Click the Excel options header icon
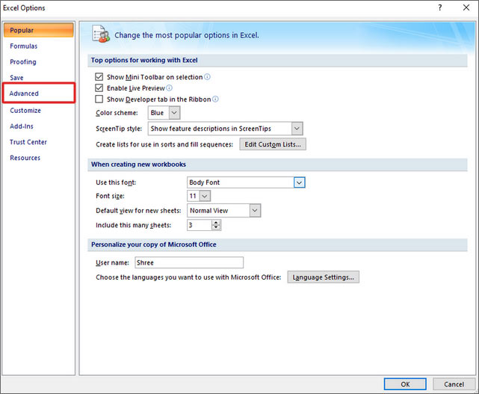This screenshot has width=479, height=394. [x=101, y=34]
